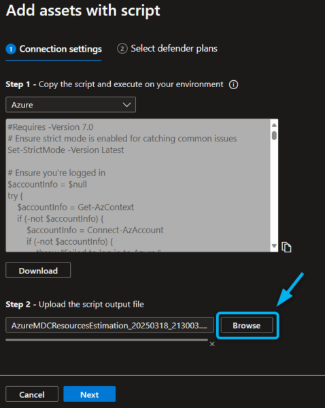The width and height of the screenshot is (325, 408).
Task: Click the upload progress bar
Action: [x=107, y=339]
